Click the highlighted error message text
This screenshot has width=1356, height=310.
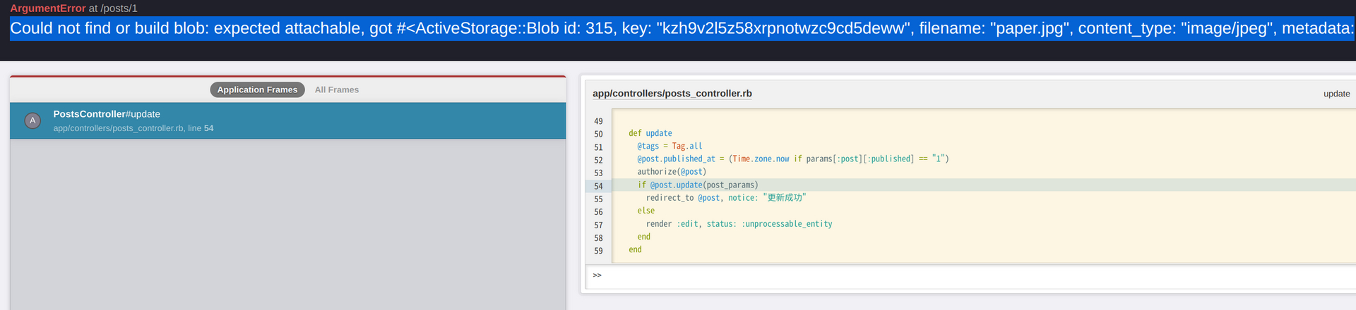pos(682,28)
